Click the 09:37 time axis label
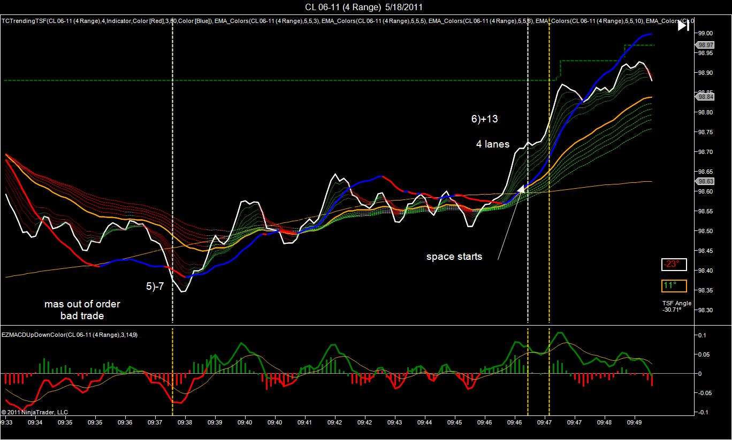732x440 pixels. coord(155,422)
